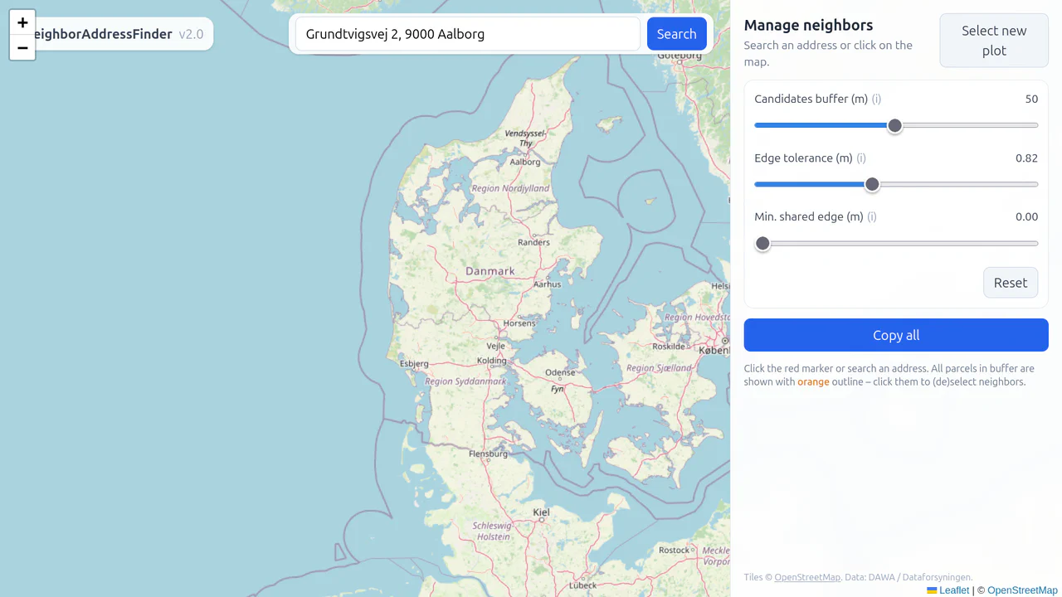Click the Min. shared edge value 0.00
This screenshot has width=1062, height=597.
(x=1026, y=216)
